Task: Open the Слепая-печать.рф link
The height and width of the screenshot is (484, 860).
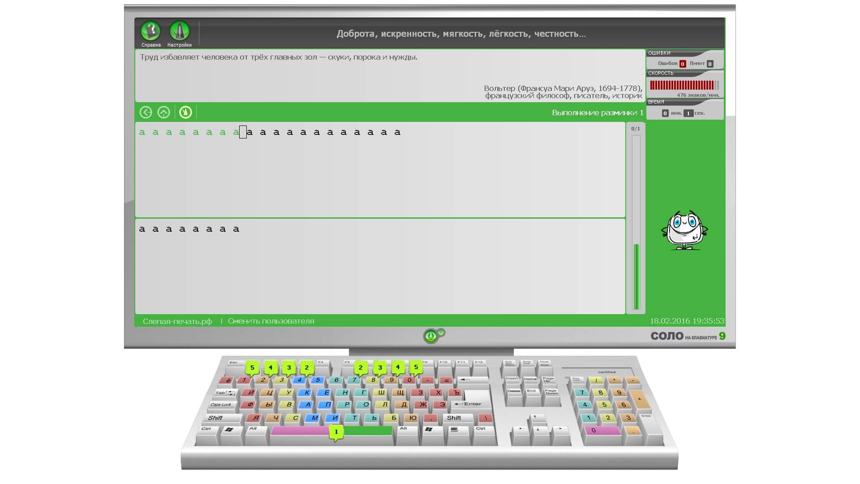Action: (x=177, y=321)
